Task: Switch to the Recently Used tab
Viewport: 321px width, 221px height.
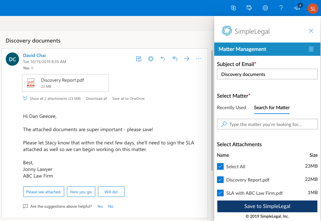Action: pyautogui.click(x=231, y=108)
